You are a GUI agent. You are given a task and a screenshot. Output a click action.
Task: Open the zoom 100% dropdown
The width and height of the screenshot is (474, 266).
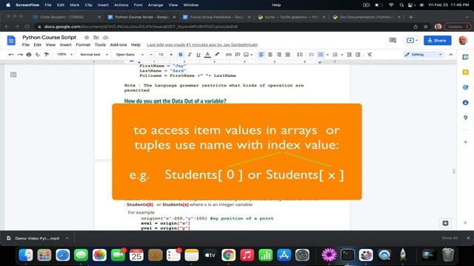coord(64,55)
